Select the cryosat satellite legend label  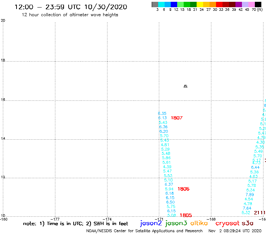228,223
